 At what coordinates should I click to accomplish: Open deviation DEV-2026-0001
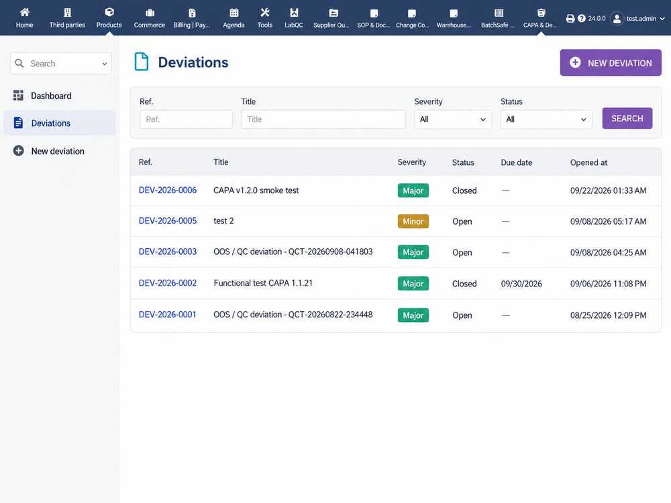point(167,315)
